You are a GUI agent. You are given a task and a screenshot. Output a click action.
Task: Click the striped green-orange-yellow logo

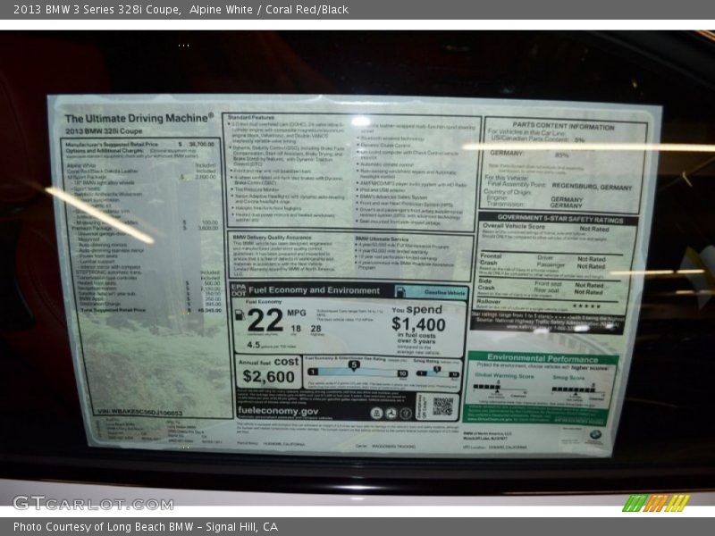(656, 503)
